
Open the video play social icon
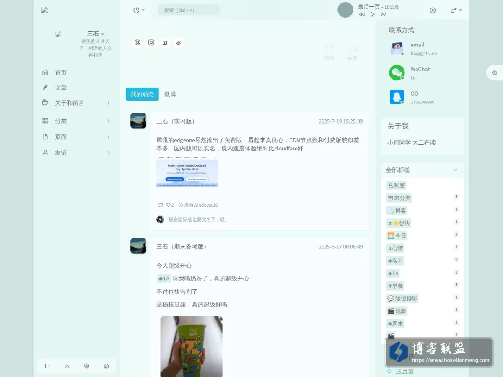(x=165, y=43)
